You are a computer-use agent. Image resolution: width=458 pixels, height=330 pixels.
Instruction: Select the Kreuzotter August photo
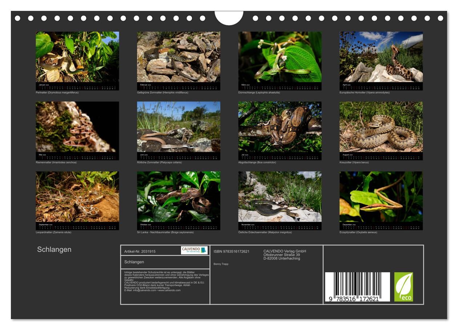tap(381, 127)
